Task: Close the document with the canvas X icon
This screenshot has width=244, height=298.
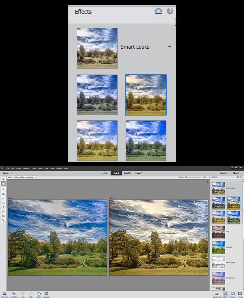Action: tap(208, 182)
